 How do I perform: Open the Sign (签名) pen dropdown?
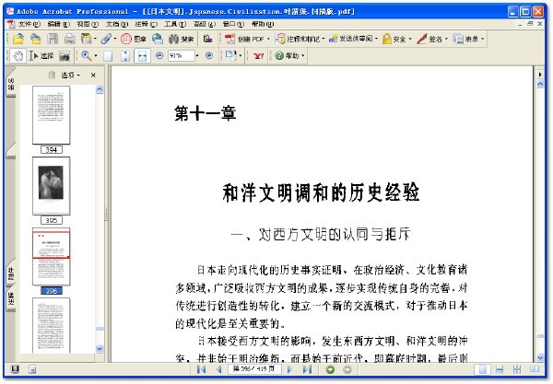point(432,39)
